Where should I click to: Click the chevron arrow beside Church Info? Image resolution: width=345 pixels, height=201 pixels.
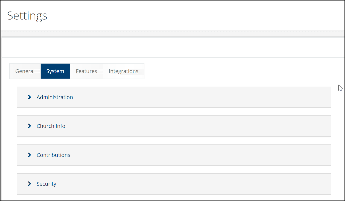click(30, 126)
